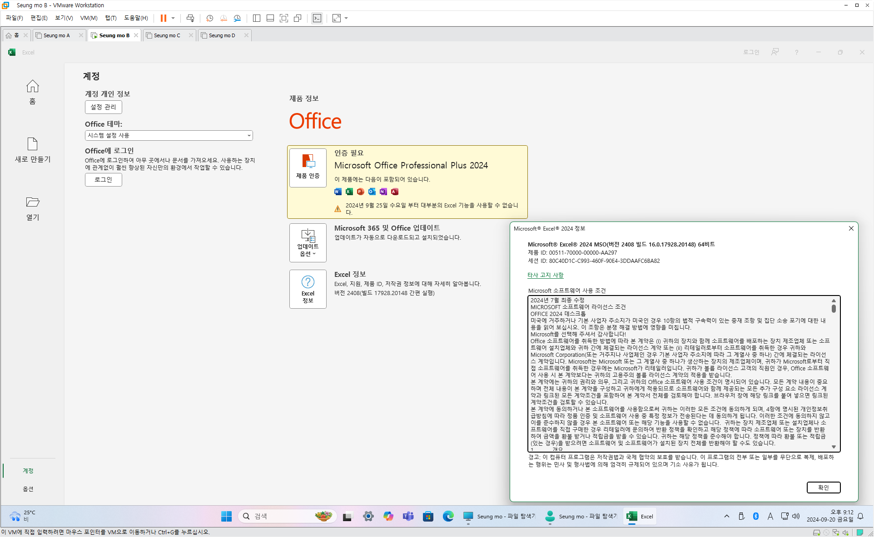Click the license text scrollbar down arrow
Screen dimensions: 874x537
[834, 447]
